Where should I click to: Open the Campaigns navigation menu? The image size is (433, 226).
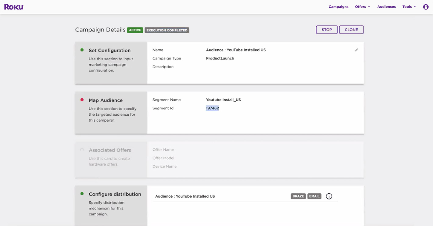point(338,6)
